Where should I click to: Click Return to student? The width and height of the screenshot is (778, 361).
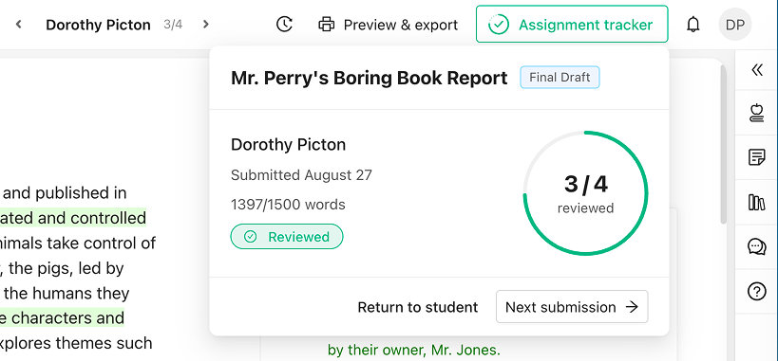pyautogui.click(x=418, y=307)
